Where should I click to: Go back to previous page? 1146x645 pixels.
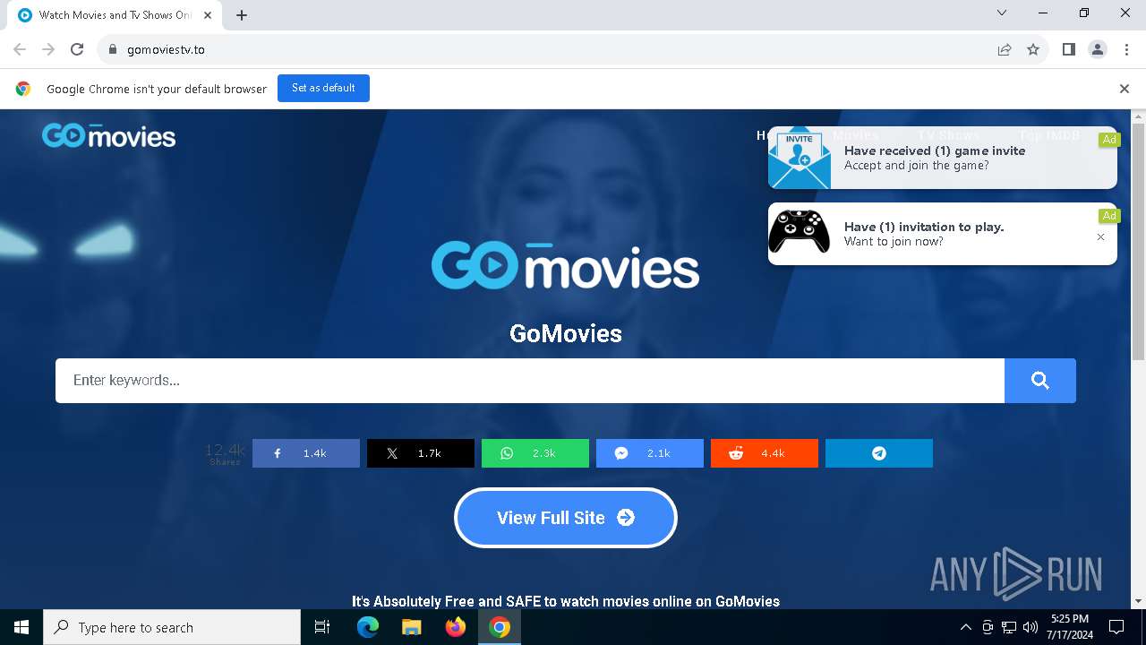click(20, 49)
